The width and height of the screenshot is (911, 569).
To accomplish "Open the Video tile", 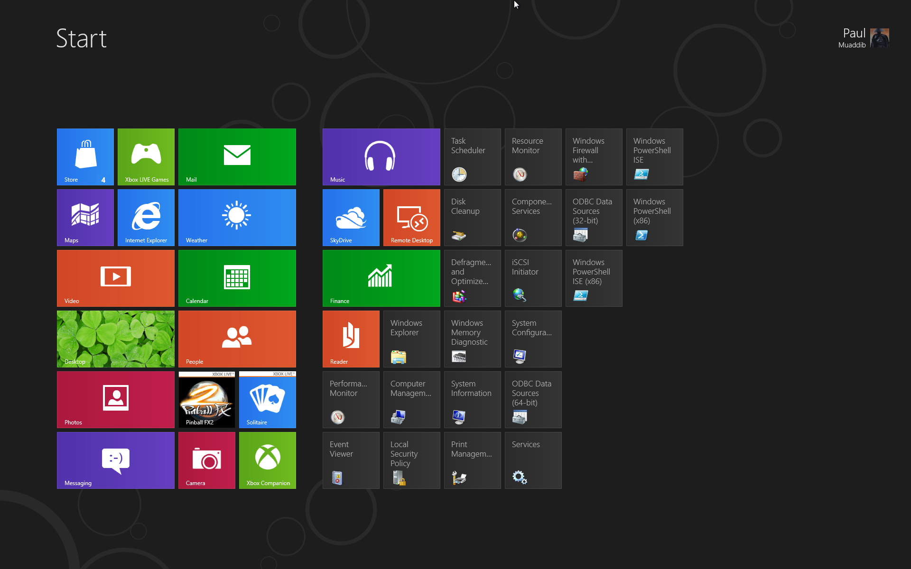I will 116,278.
